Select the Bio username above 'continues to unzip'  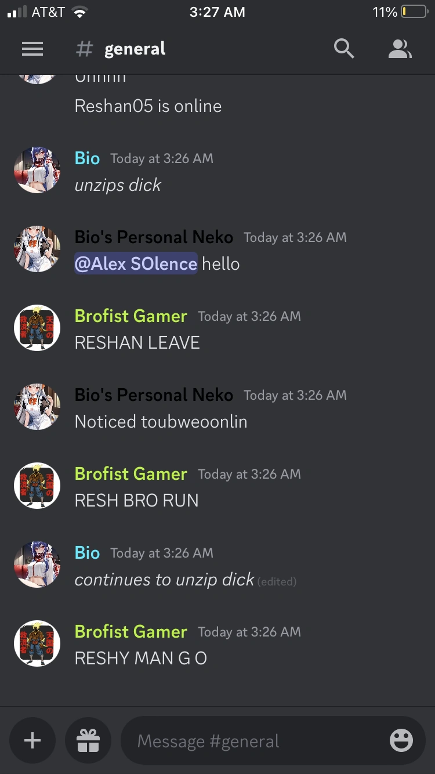coord(88,553)
